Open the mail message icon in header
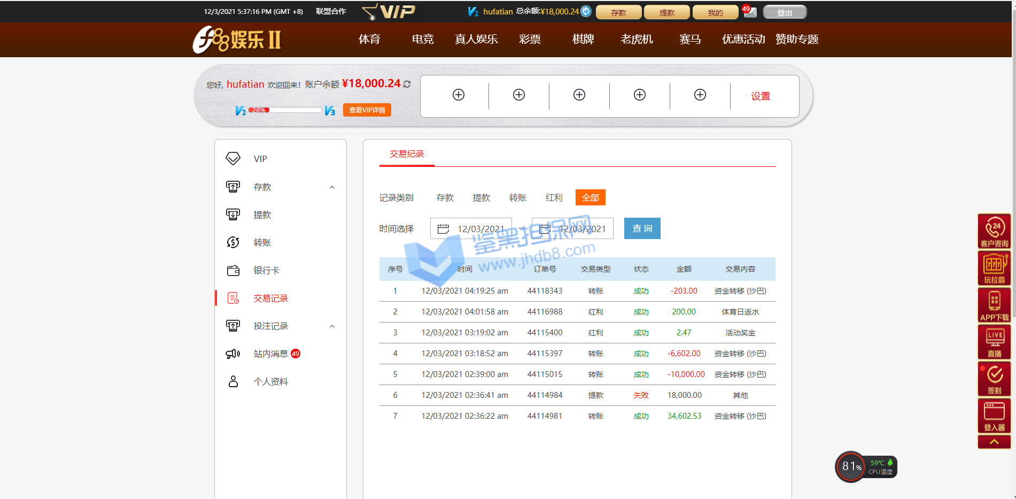1016x499 pixels. click(750, 12)
